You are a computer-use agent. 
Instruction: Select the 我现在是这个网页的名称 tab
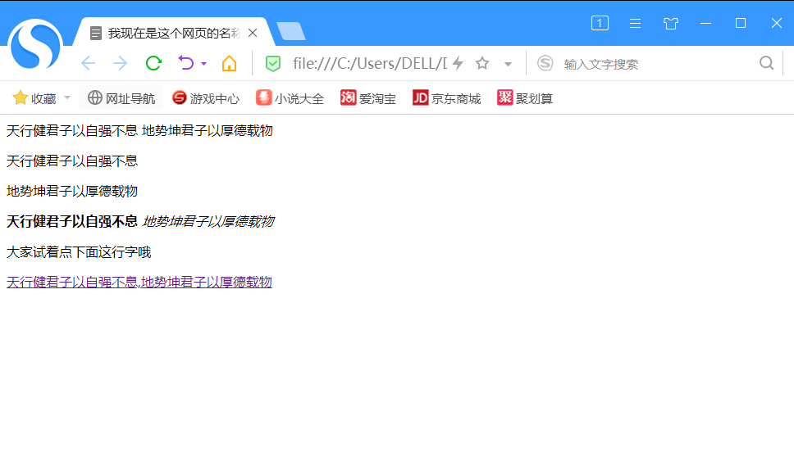coord(172,33)
